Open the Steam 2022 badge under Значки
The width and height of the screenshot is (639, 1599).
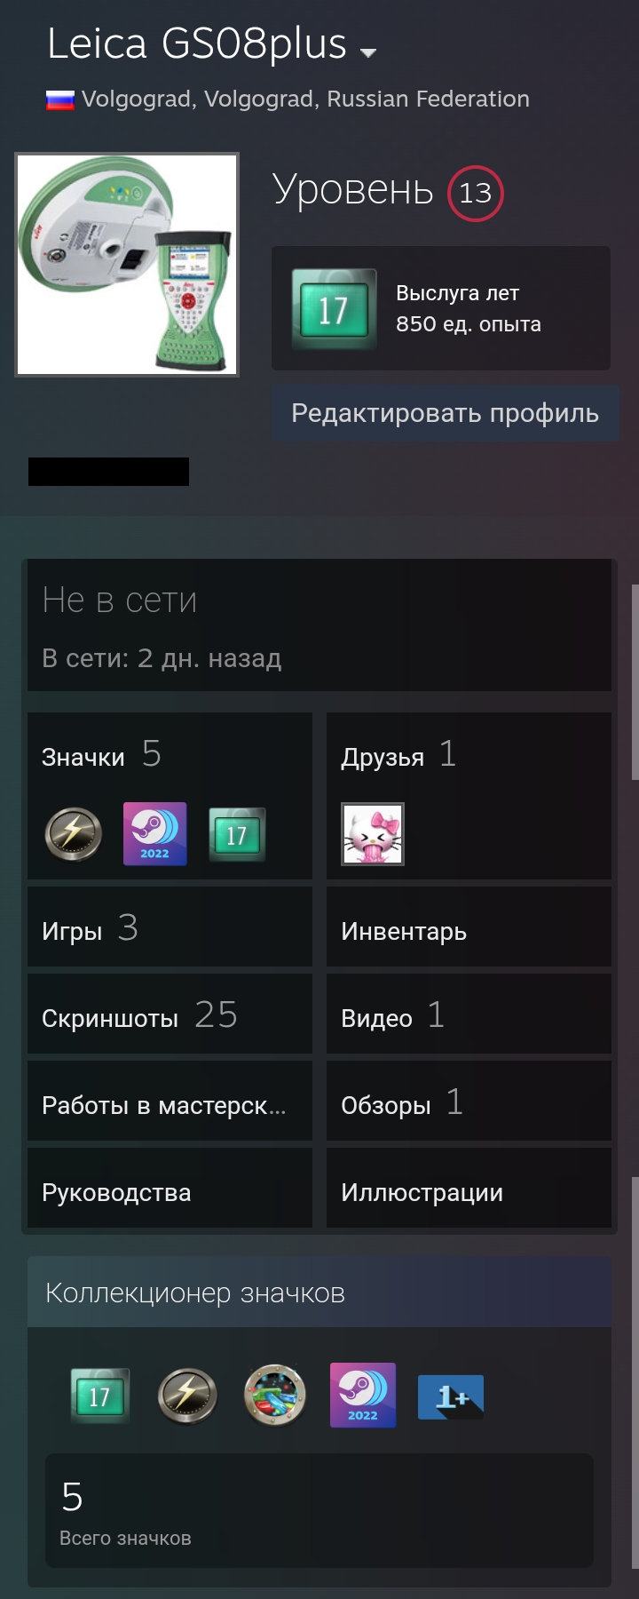tap(154, 834)
